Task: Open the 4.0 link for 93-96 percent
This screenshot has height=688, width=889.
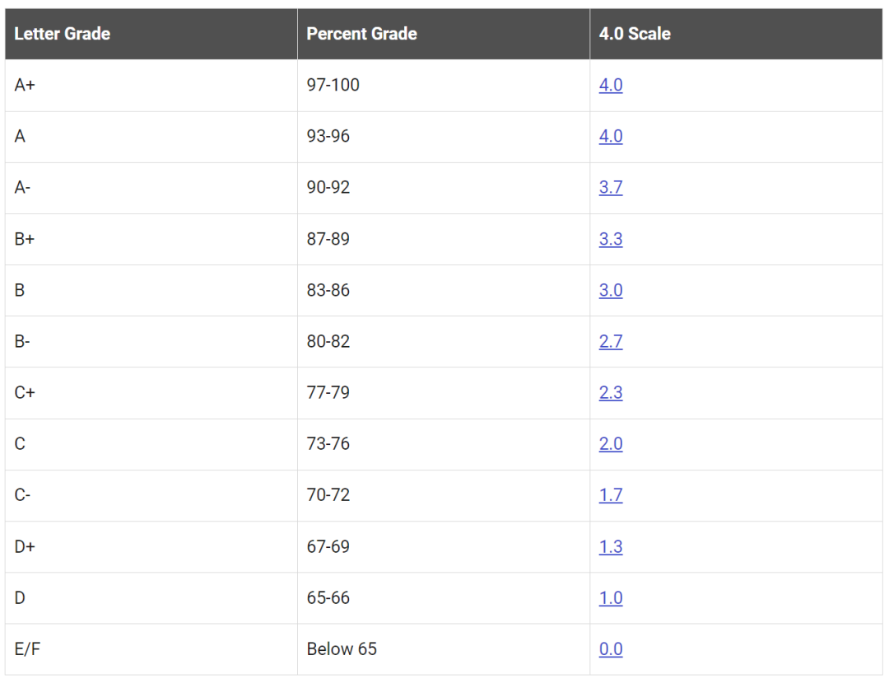Action: (611, 136)
